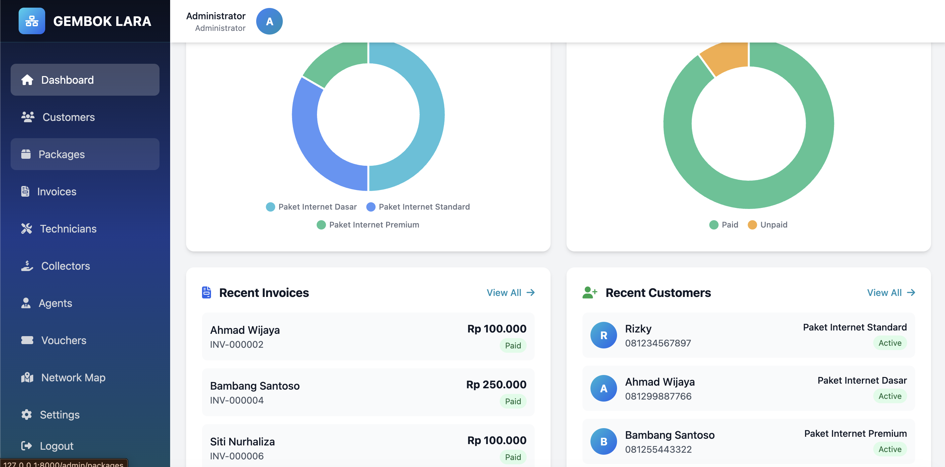Image resolution: width=945 pixels, height=467 pixels.
Task: Click the Vouchers ticket icon
Action: (x=27, y=340)
